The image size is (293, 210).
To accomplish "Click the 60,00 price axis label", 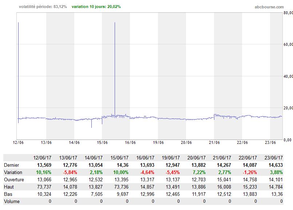I will pos(288,44).
